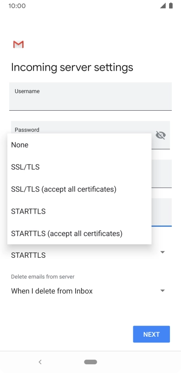Viewport: 181px width, 373px height.
Task: Expand Delete emails from server arrow
Action: coord(163,291)
